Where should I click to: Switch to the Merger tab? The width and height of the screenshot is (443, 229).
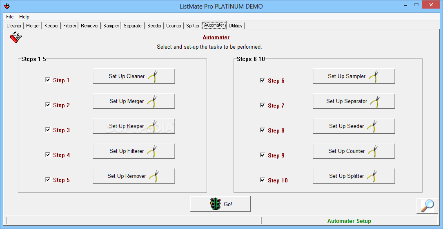coord(33,26)
